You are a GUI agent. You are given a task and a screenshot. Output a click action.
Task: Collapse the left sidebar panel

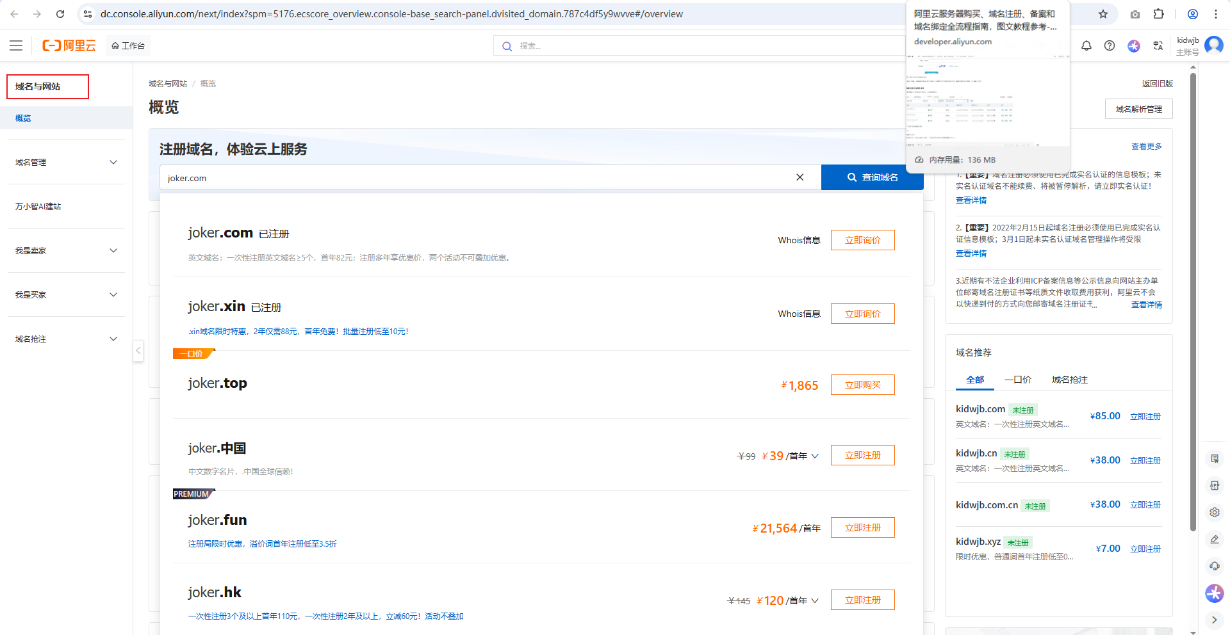pos(138,351)
